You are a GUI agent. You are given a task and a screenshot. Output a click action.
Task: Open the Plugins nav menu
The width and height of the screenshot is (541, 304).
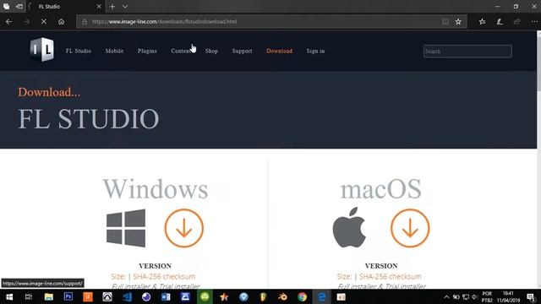tap(147, 51)
